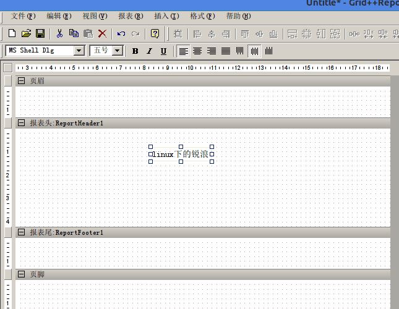Image resolution: width=399 pixels, height=309 pixels.
Task: Paste from clipboard icon
Action: pos(88,33)
